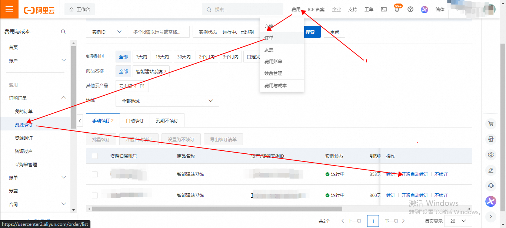The height and width of the screenshot is (228, 506).
Task: Click the purple assistant icon in top bar
Action: click(x=425, y=10)
